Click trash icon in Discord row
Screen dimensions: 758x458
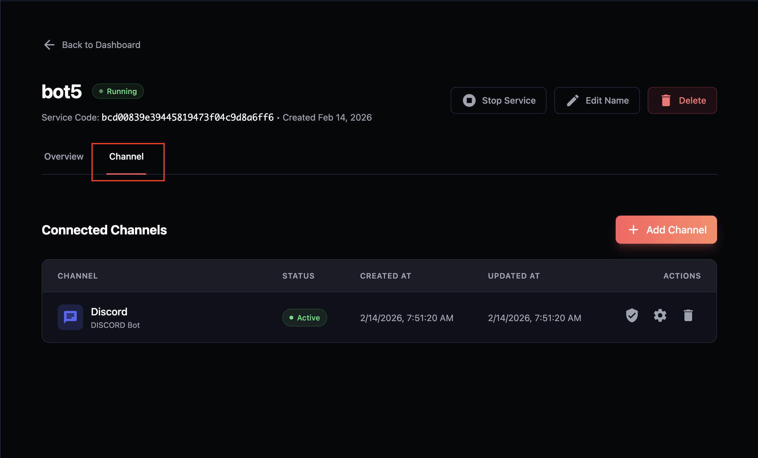[688, 316]
